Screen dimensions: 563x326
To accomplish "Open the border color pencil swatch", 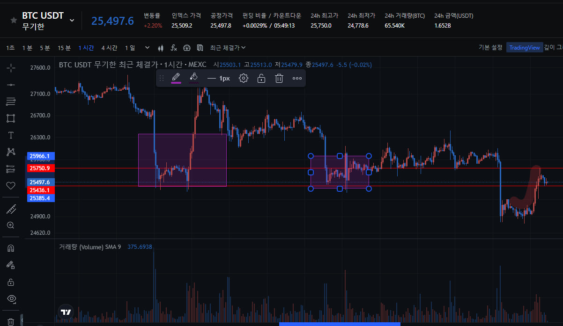I will coord(176,78).
